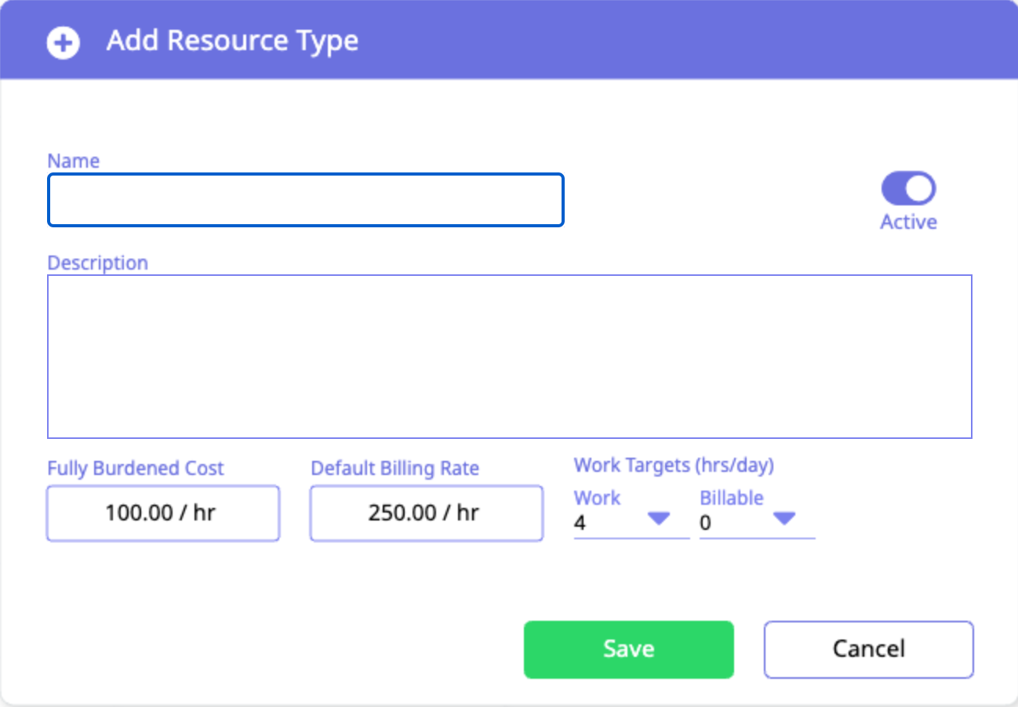Edit the Default Billing Rate value
This screenshot has width=1018, height=707.
pos(427,513)
